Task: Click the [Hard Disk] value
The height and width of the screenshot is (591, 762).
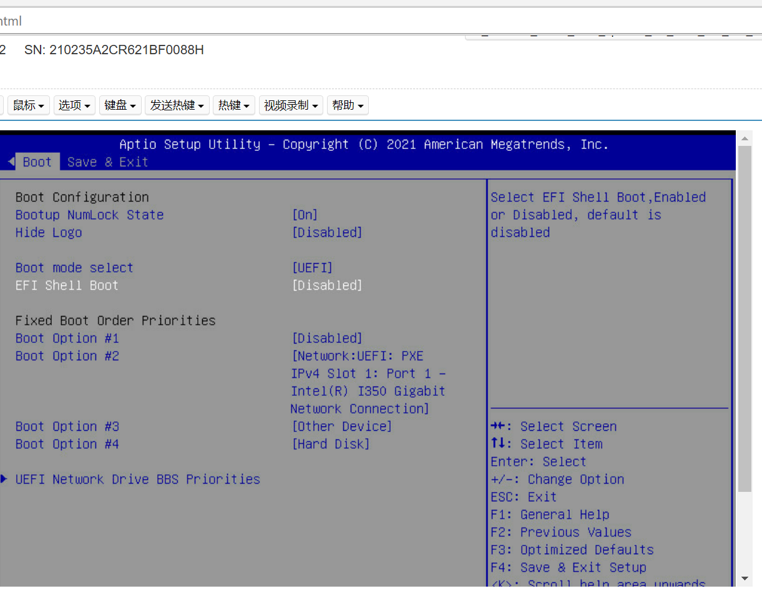Action: click(x=331, y=444)
